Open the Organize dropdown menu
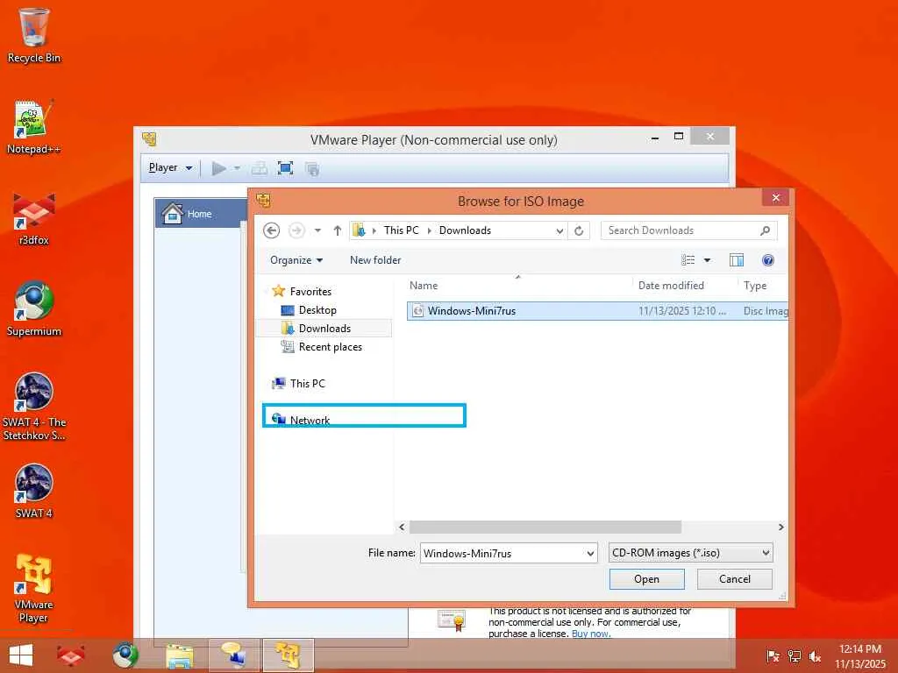 [x=296, y=260]
